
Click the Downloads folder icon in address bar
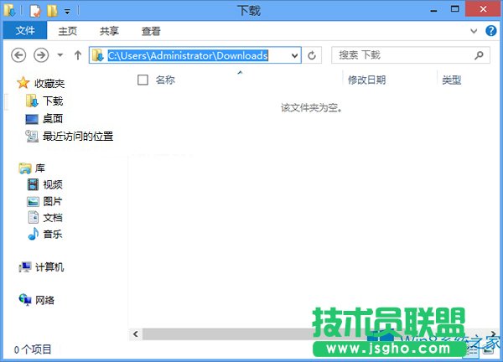(97, 55)
